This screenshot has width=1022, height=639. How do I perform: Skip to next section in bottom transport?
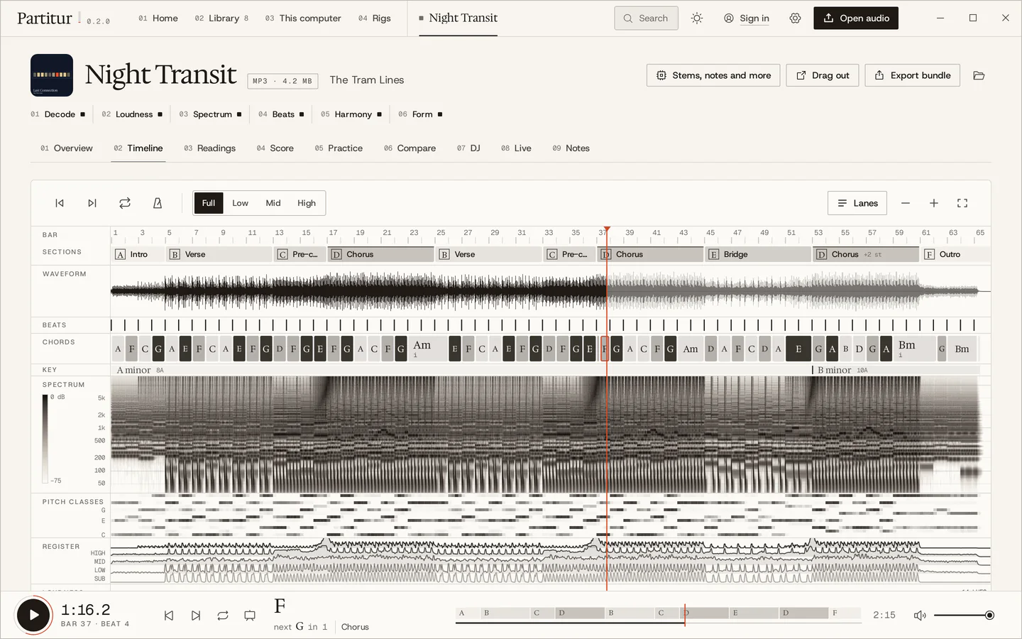[x=196, y=616]
